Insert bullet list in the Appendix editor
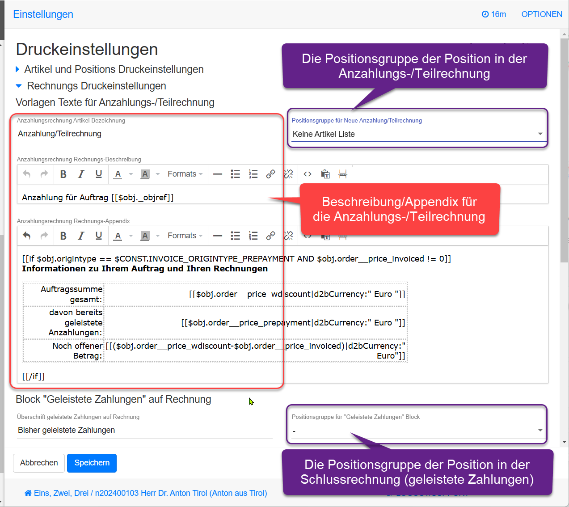The height and width of the screenshot is (507, 569). (x=236, y=236)
